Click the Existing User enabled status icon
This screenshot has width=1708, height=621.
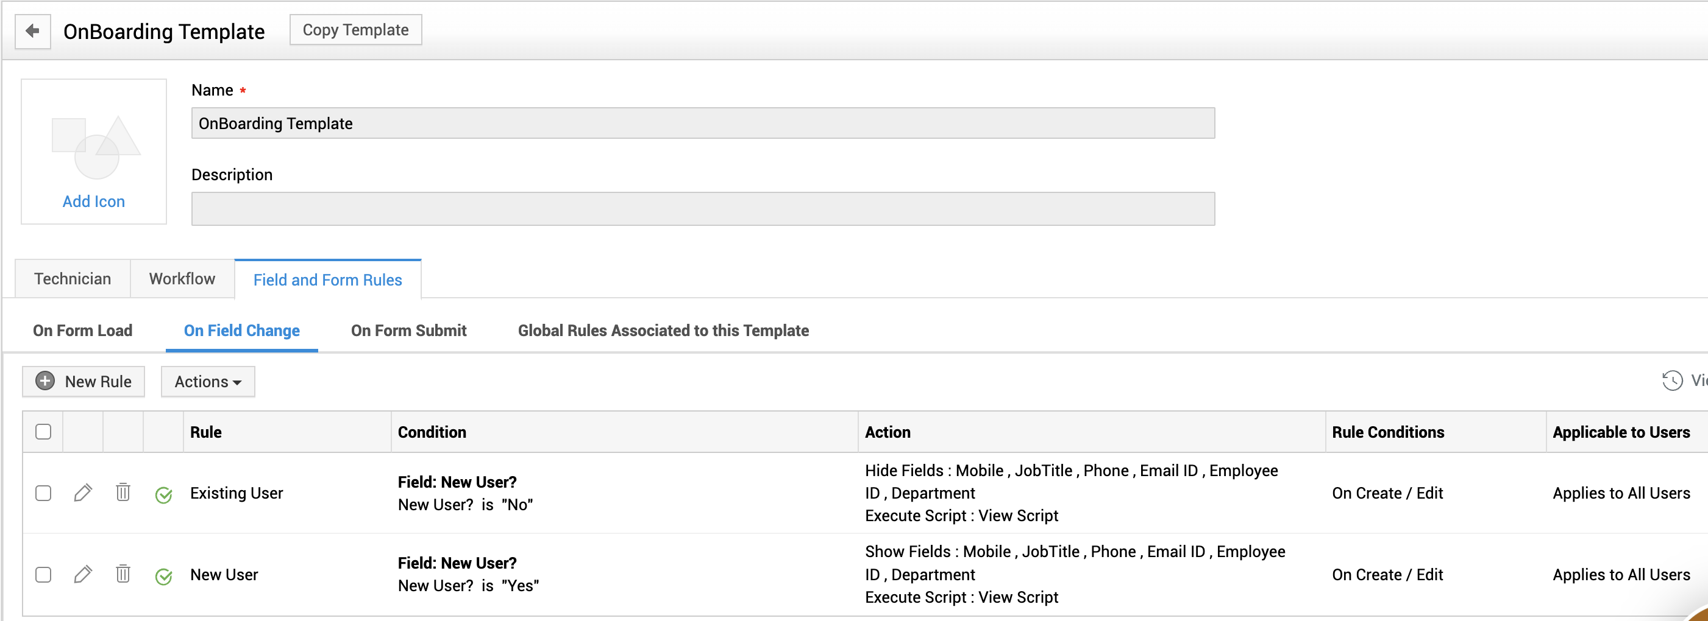(163, 494)
